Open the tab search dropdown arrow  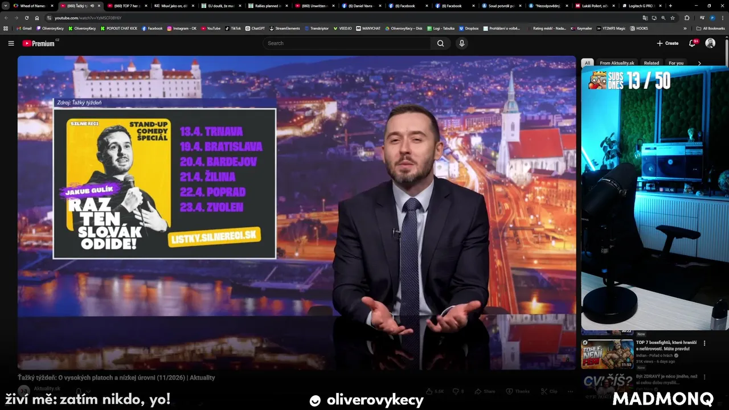tap(6, 6)
